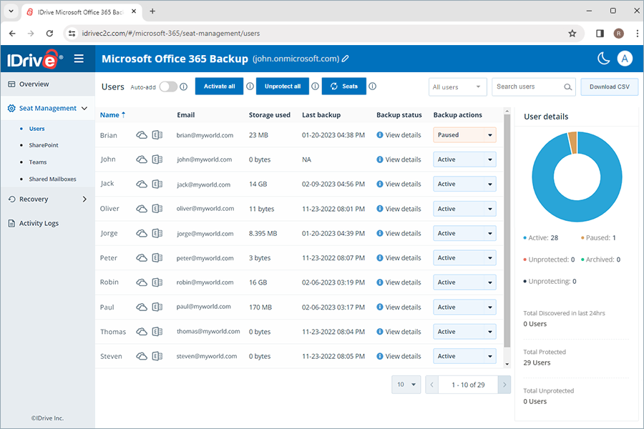
Task: Reload the browser page
Action: click(x=49, y=34)
